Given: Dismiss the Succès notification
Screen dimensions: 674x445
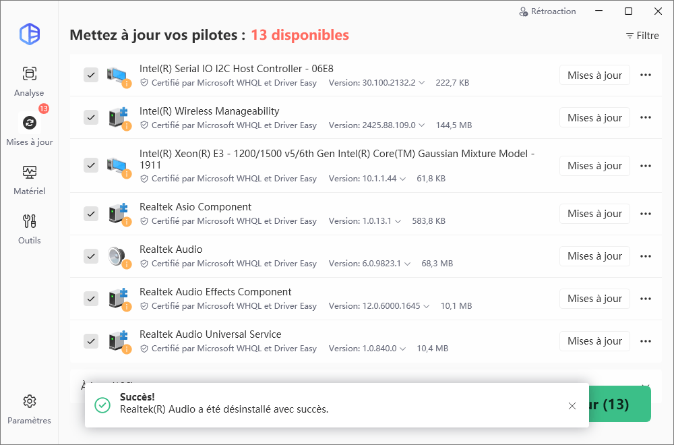Looking at the screenshot, I should point(572,406).
